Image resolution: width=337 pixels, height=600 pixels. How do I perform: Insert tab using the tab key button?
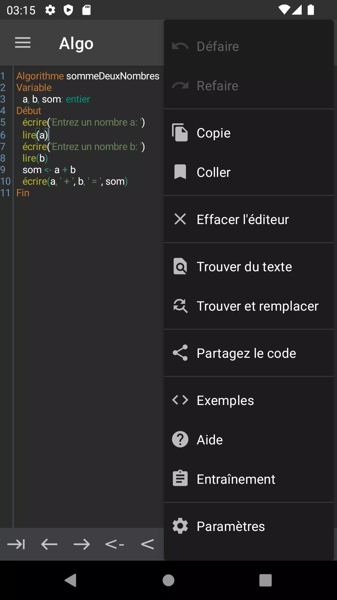[x=16, y=544]
